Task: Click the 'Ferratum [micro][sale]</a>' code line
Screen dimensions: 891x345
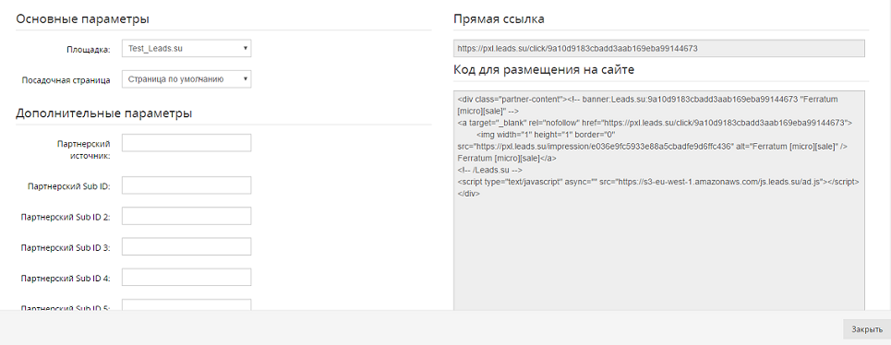Action: point(507,158)
